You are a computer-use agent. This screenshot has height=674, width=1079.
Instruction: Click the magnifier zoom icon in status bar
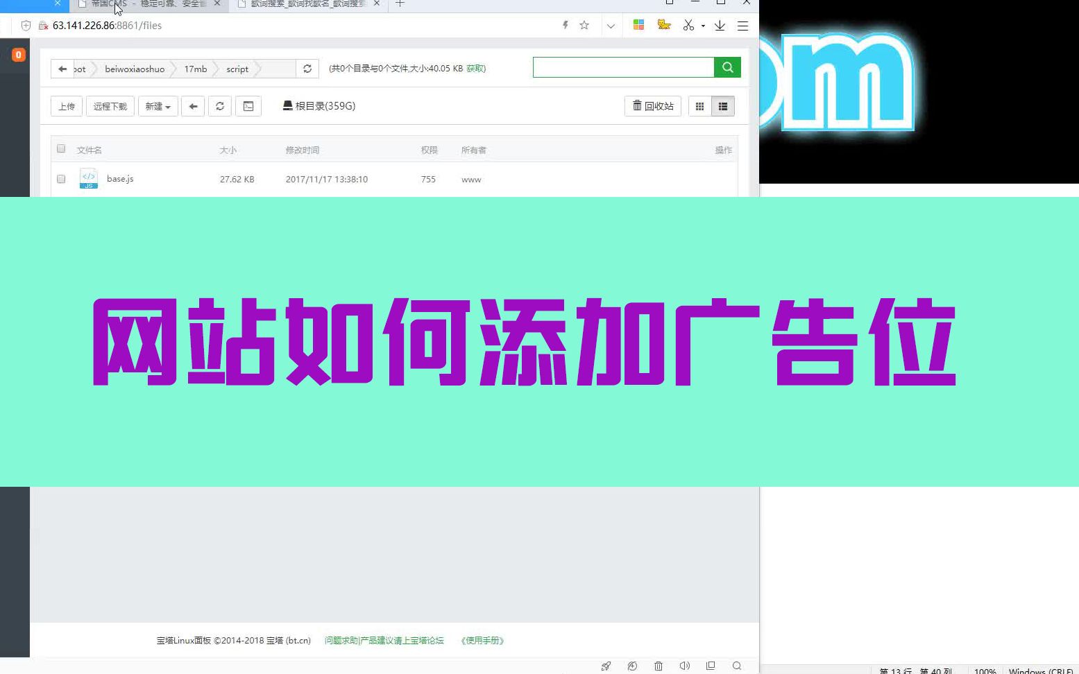pyautogui.click(x=737, y=666)
